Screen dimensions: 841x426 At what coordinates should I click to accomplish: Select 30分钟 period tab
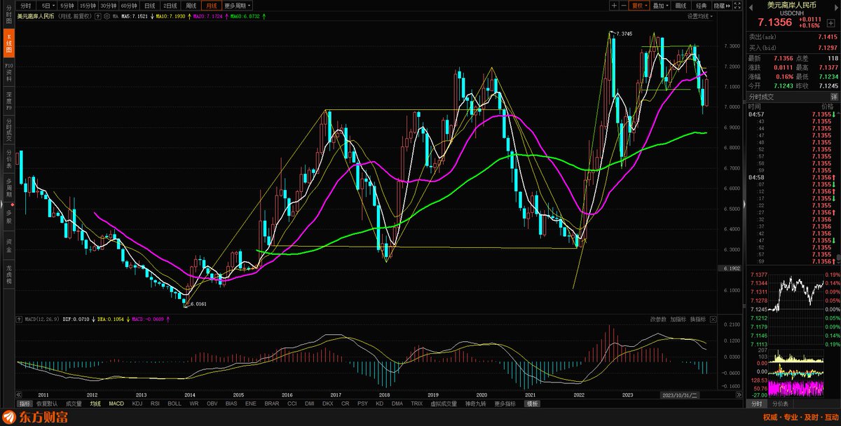[x=108, y=6]
